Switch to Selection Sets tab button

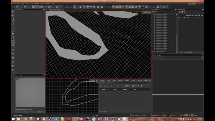pos(189,53)
